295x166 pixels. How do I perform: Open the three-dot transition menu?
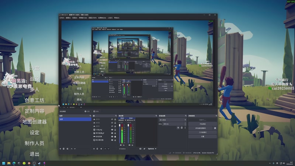coord(185,128)
